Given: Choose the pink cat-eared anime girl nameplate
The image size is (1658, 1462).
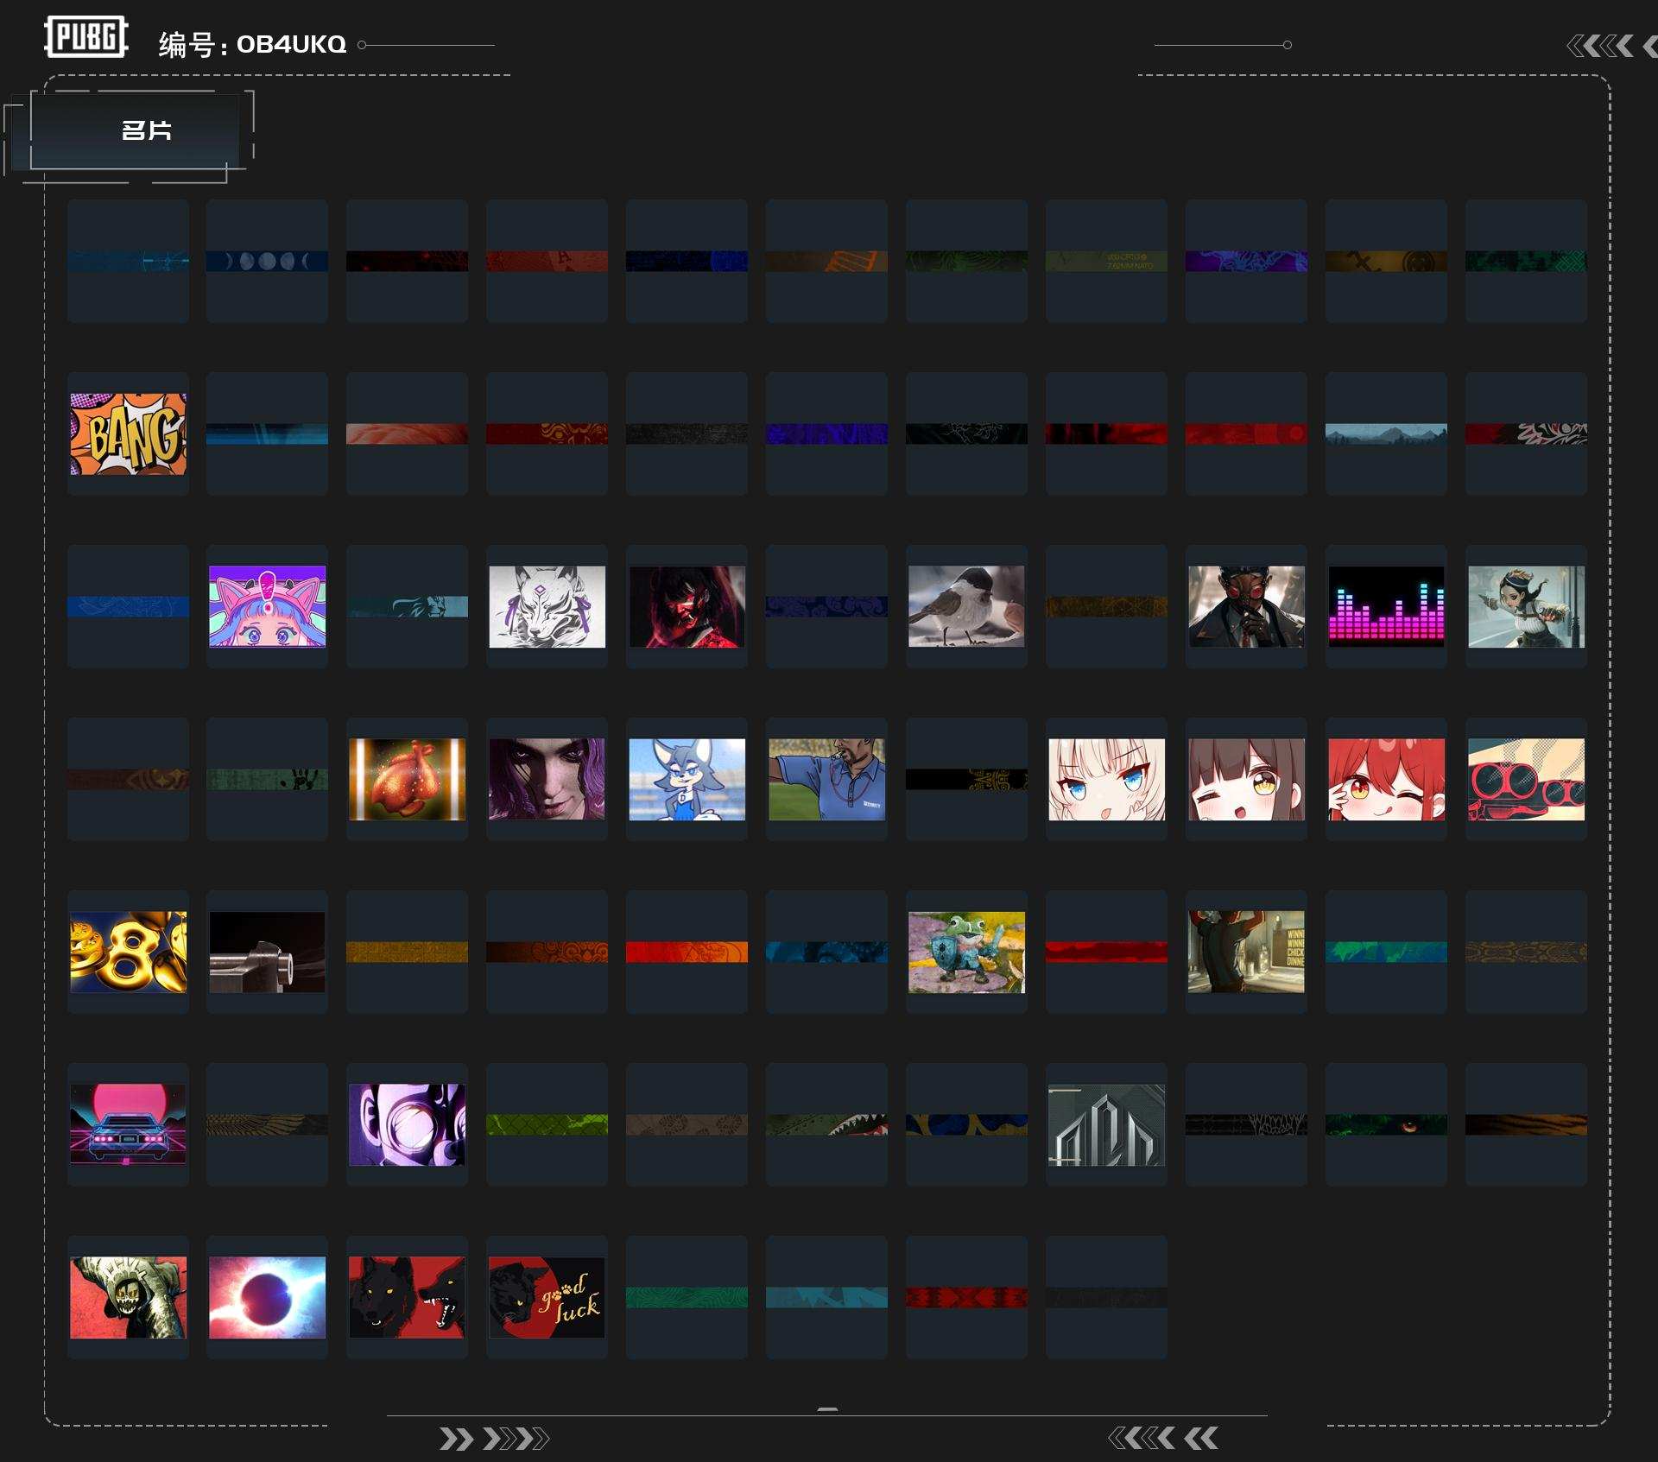Looking at the screenshot, I should click(267, 606).
